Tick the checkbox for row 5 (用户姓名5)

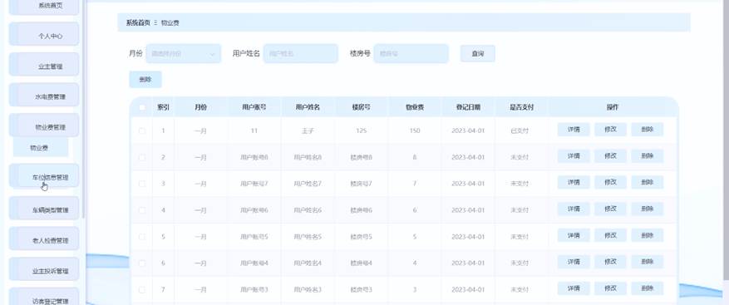142,237
